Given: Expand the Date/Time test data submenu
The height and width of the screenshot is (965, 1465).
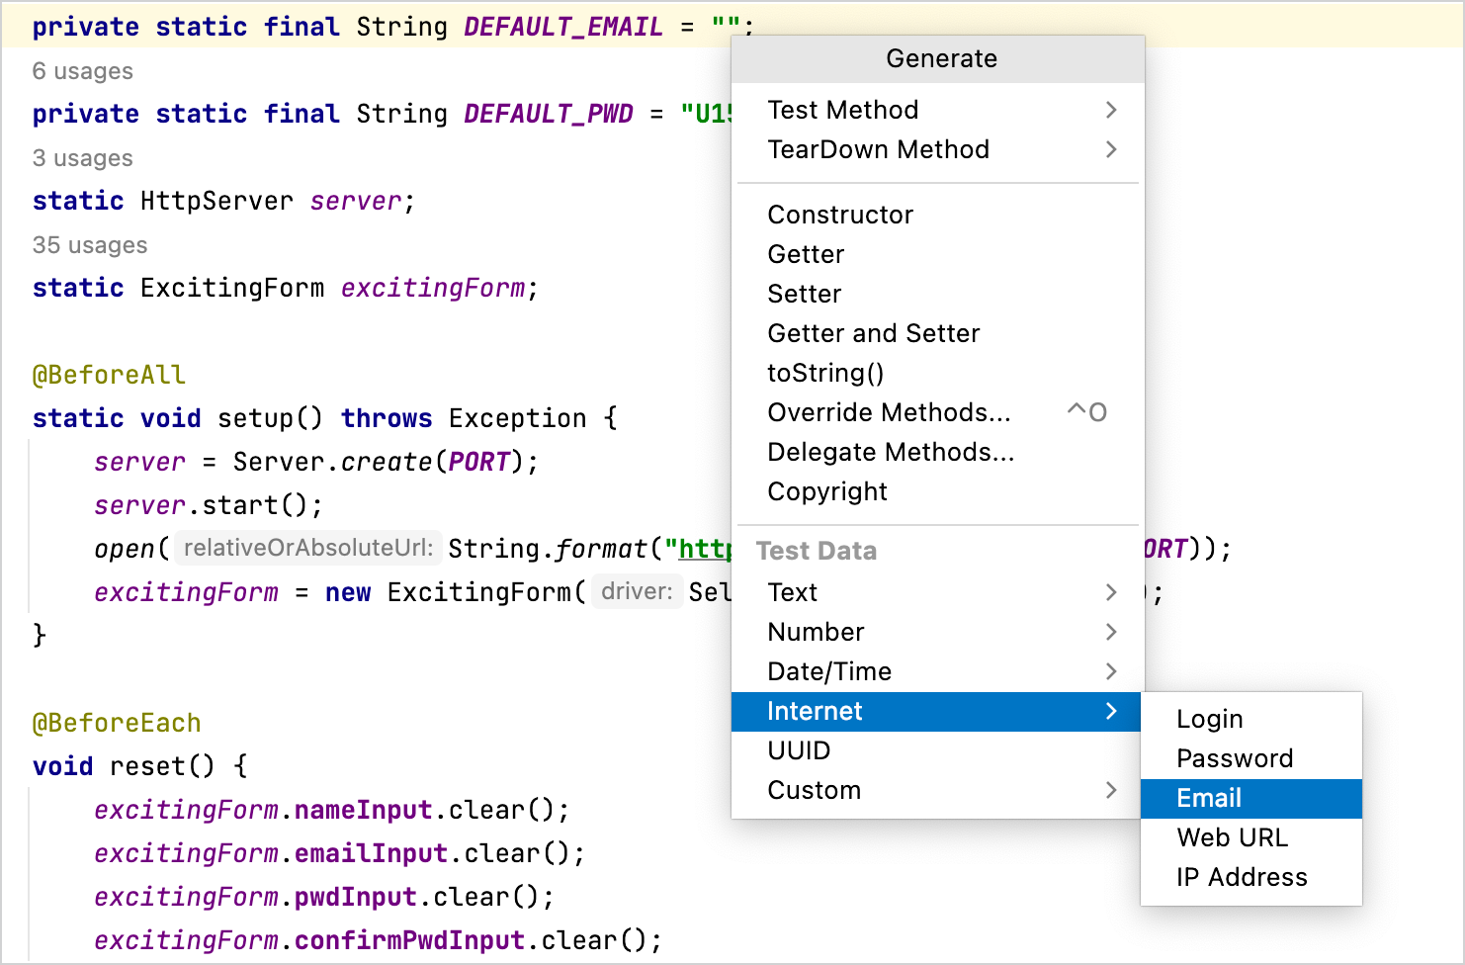Looking at the screenshot, I should point(937,671).
